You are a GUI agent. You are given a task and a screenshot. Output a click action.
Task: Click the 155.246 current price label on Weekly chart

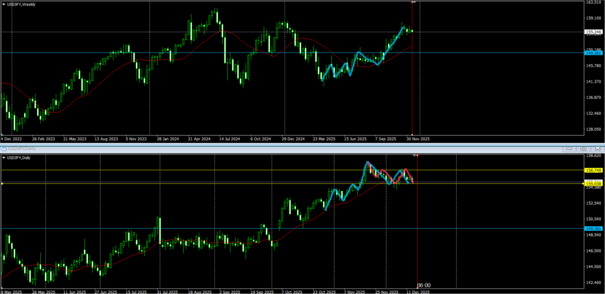593,32
